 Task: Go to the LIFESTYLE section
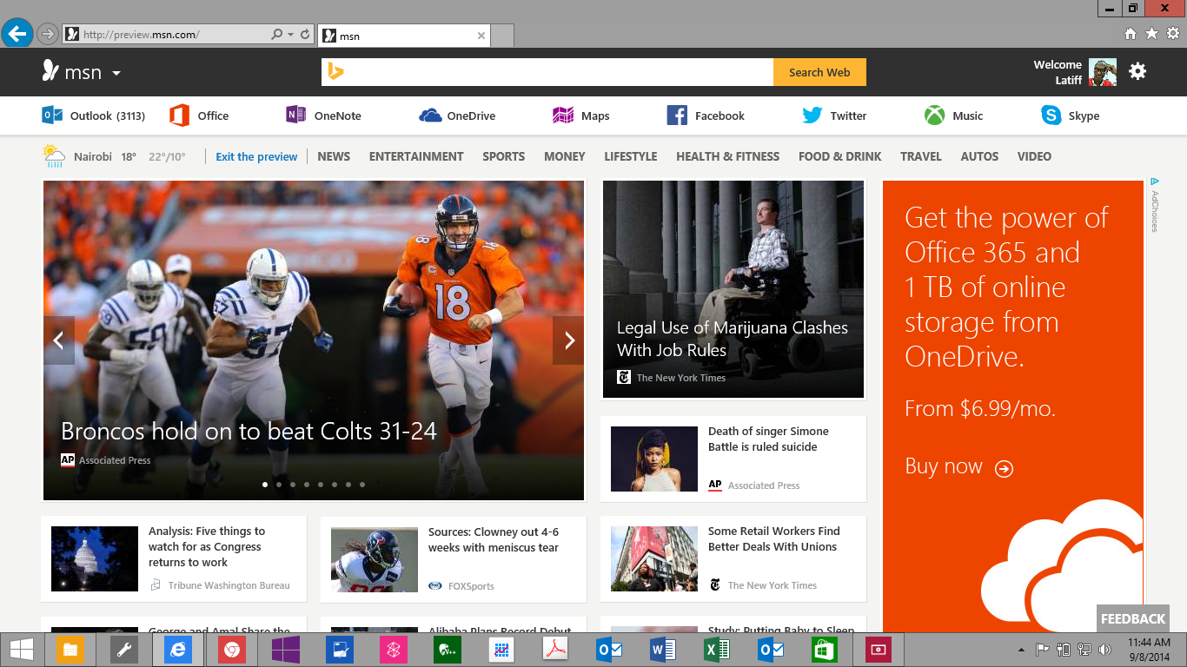[631, 156]
